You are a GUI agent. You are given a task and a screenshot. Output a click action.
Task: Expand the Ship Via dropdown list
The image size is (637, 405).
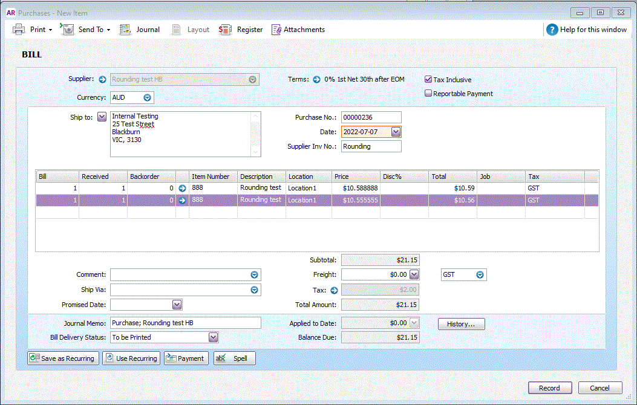(254, 290)
